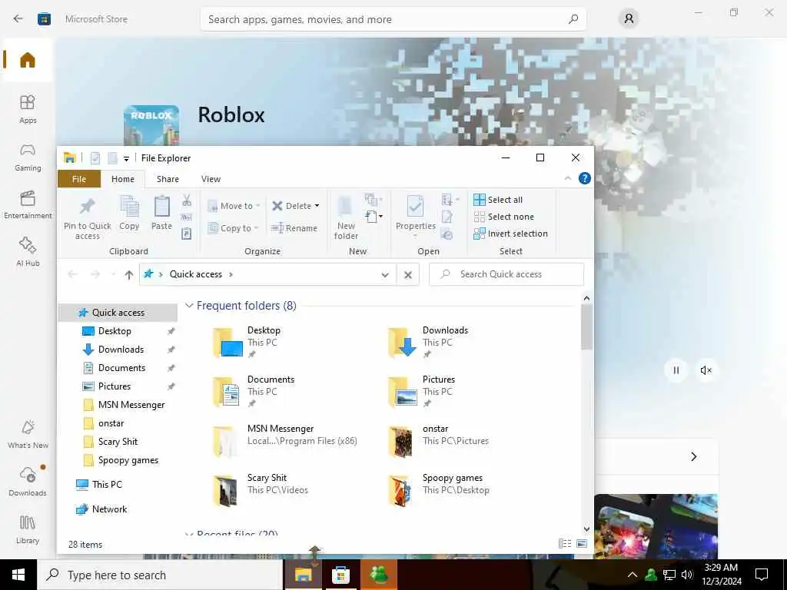The width and height of the screenshot is (787, 590).
Task: Open Microsoft Store from the taskbar
Action: pyautogui.click(x=340, y=575)
